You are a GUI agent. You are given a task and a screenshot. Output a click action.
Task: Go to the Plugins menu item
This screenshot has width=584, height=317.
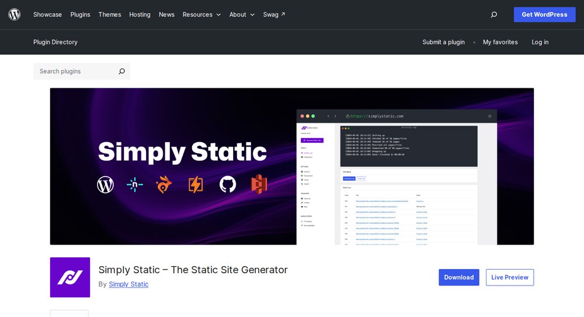[x=80, y=15]
